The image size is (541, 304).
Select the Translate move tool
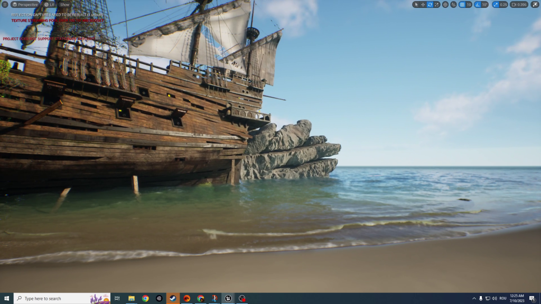click(423, 5)
